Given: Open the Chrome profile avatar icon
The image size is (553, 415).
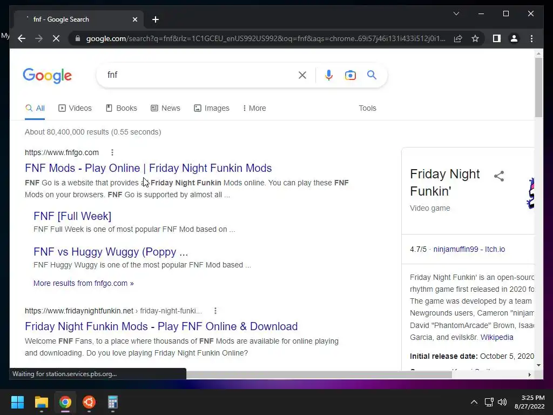Looking at the screenshot, I should pos(514,38).
